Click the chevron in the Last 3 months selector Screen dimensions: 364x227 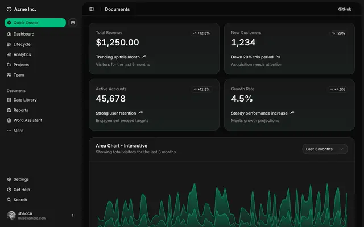(x=342, y=149)
